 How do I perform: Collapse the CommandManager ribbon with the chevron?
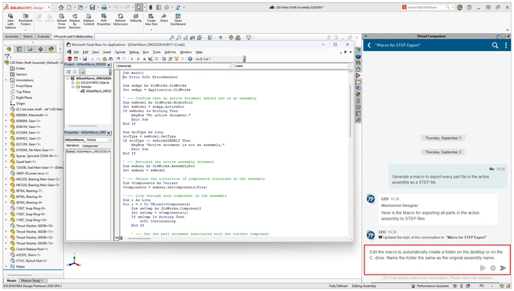[x=508, y=30]
